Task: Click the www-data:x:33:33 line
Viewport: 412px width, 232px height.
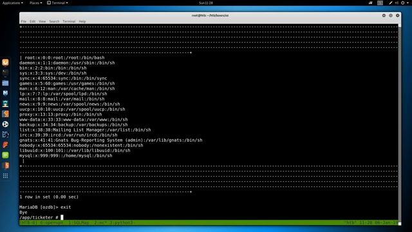Action: click(x=73, y=119)
